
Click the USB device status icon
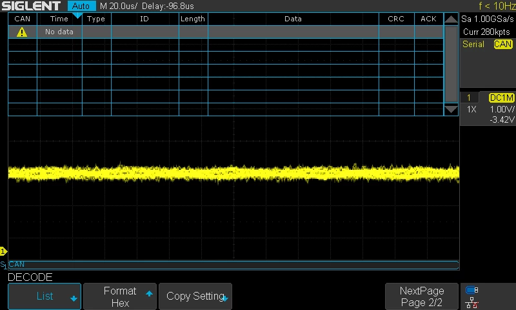472,290
